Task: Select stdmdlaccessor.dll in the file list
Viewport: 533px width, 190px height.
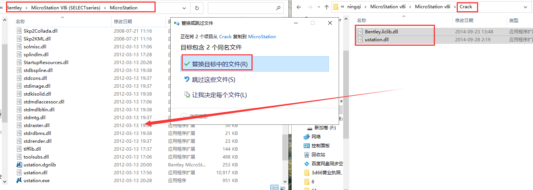Action: [x=44, y=102]
